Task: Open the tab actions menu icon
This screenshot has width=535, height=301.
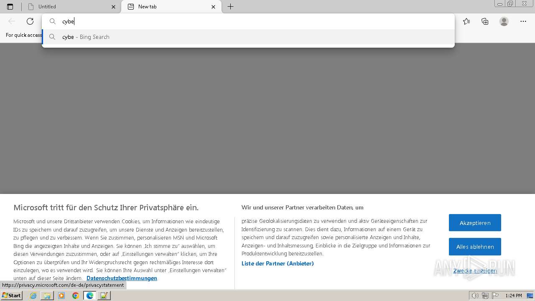Action: click(x=10, y=7)
